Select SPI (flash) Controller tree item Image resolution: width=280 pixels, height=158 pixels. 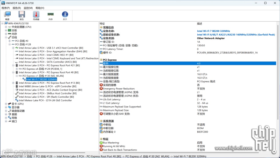click(46, 97)
